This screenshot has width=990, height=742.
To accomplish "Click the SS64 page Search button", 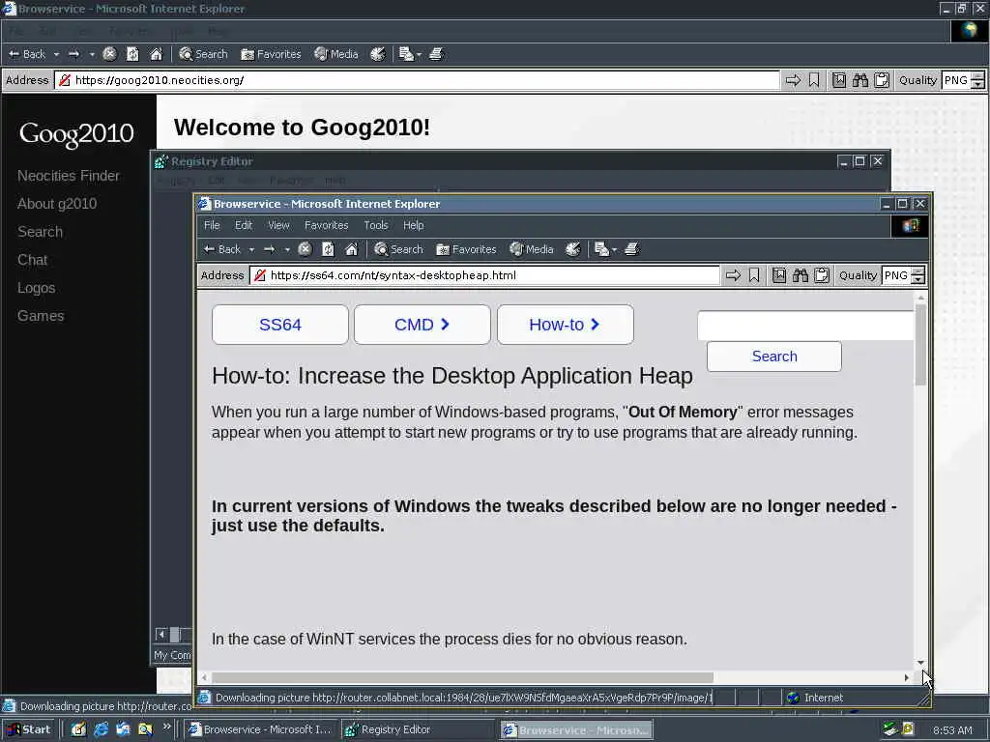I will [x=774, y=357].
